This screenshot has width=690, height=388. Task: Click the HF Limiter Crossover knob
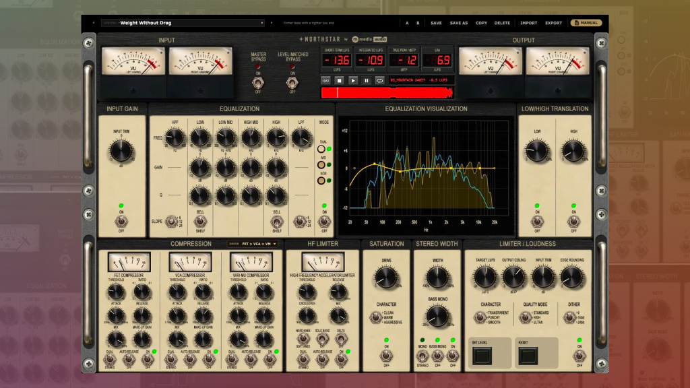pos(307,315)
